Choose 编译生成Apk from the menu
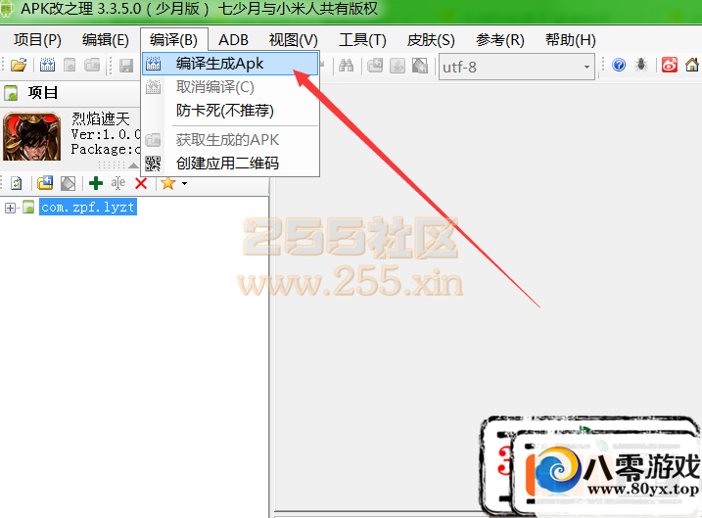This screenshot has width=702, height=518. tap(230, 64)
